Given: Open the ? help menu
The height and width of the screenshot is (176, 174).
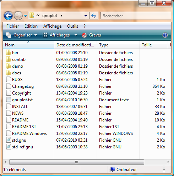Looking at the screenshot, I should (x=85, y=26).
